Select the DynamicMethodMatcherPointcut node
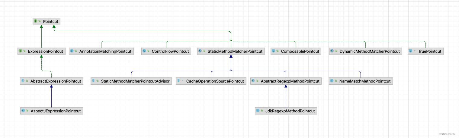Image resolution: width=459 pixels, height=138 pixels. click(366, 51)
